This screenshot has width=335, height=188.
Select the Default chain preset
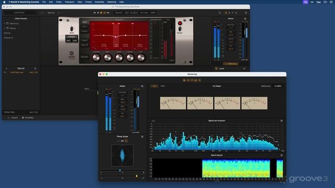tap(7, 33)
